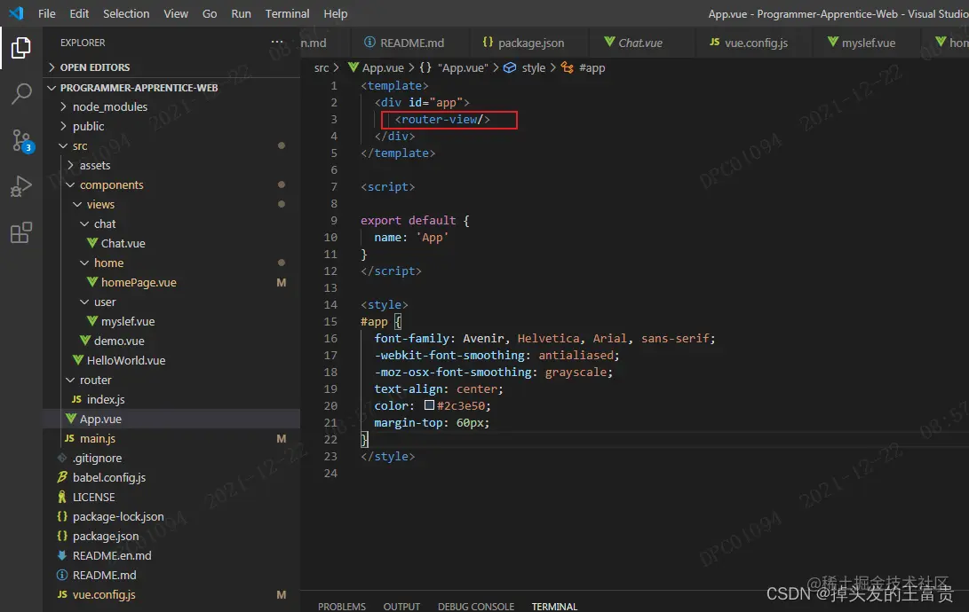Collapse the chat folder
This screenshot has height=612, width=969.
click(x=84, y=224)
